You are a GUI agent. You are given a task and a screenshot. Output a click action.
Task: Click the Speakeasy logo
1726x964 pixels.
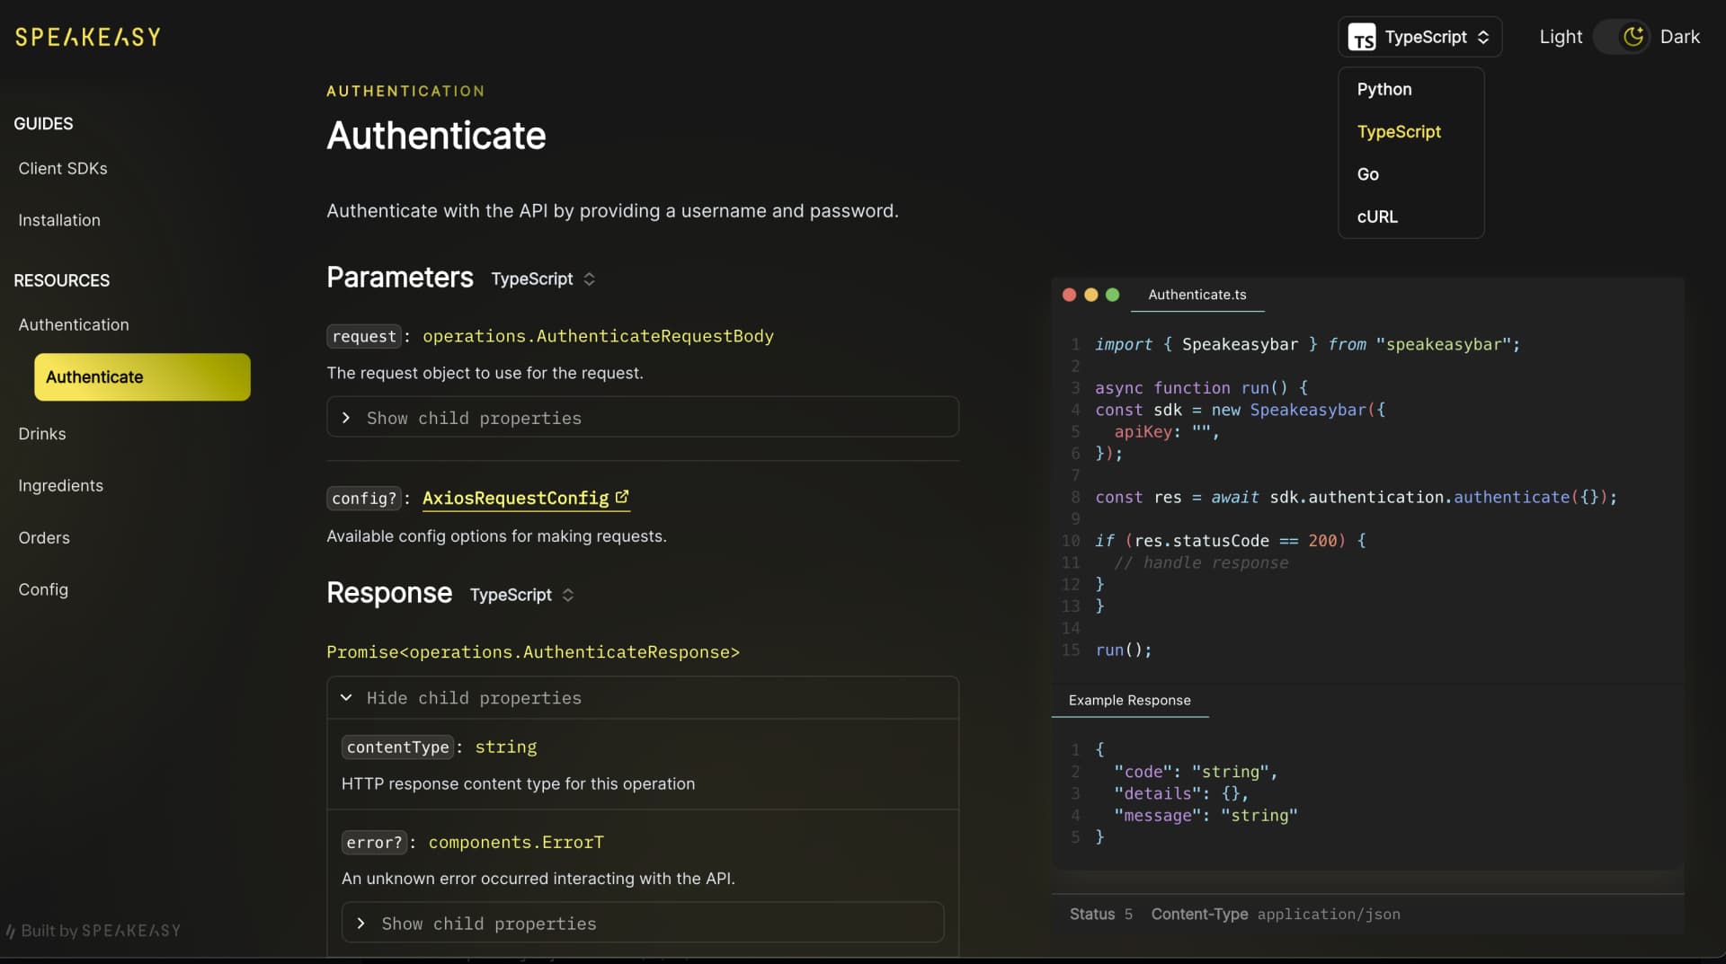(x=87, y=37)
